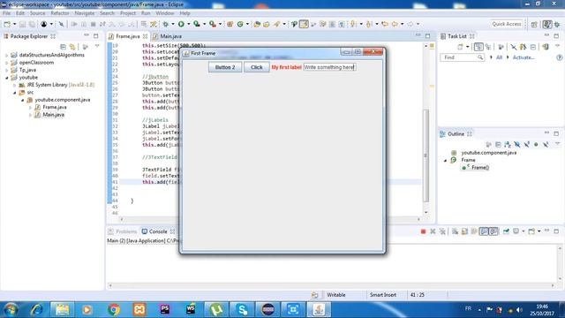Click the Last Edit Location arrow icon
Screen dimensions: 565x318
coord(385,24)
